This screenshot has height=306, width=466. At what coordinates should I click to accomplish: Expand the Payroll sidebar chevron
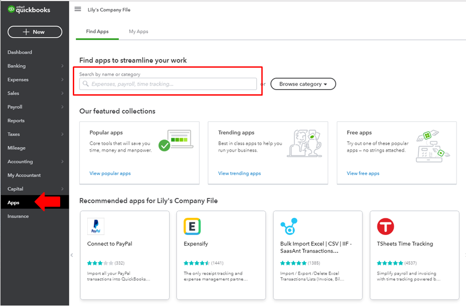(x=62, y=107)
